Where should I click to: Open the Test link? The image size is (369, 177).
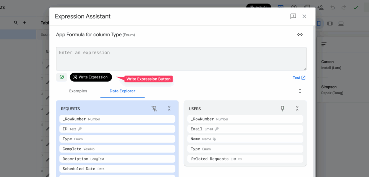(x=299, y=78)
